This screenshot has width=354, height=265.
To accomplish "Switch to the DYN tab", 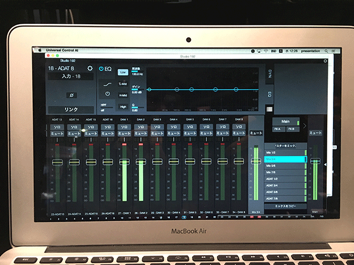I will click(x=270, y=74).
